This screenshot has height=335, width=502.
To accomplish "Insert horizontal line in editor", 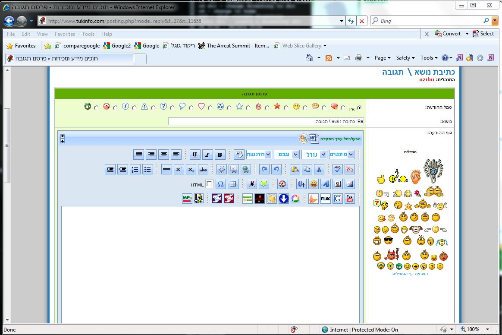I will pyautogui.click(x=166, y=169).
